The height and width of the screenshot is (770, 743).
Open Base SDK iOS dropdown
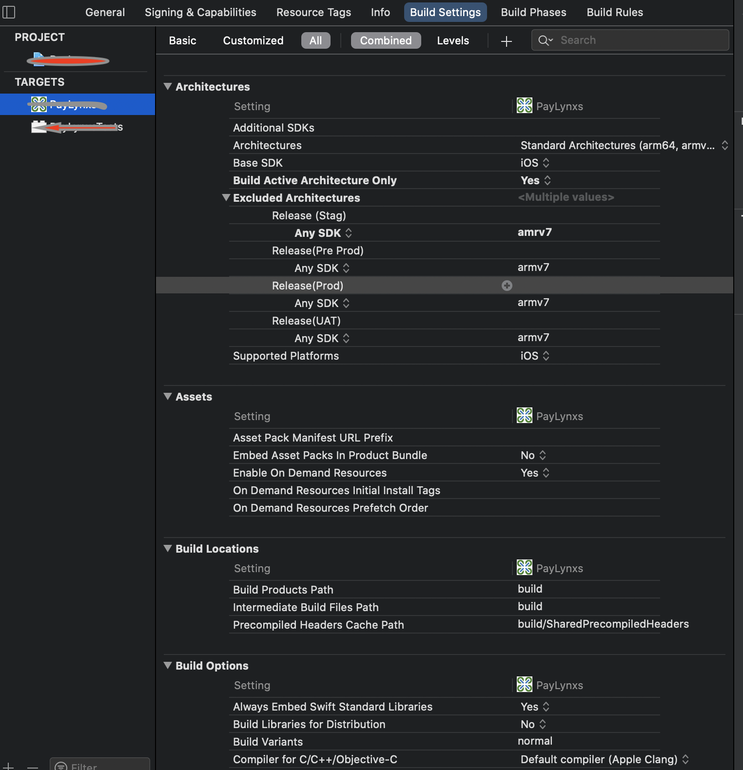point(535,163)
